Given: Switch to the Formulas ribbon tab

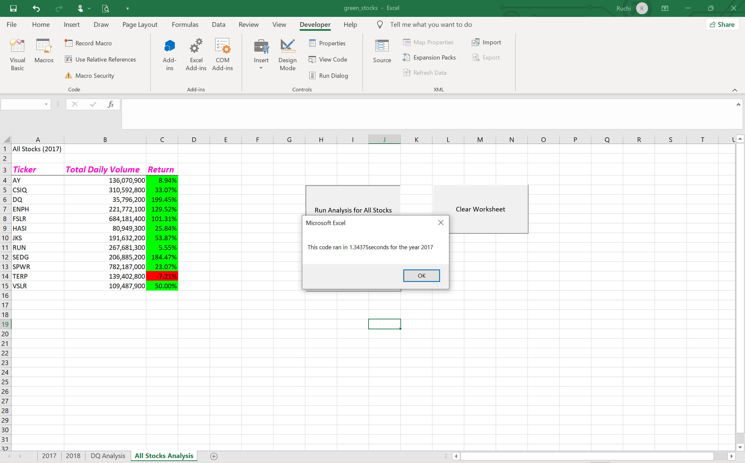Looking at the screenshot, I should tap(185, 24).
